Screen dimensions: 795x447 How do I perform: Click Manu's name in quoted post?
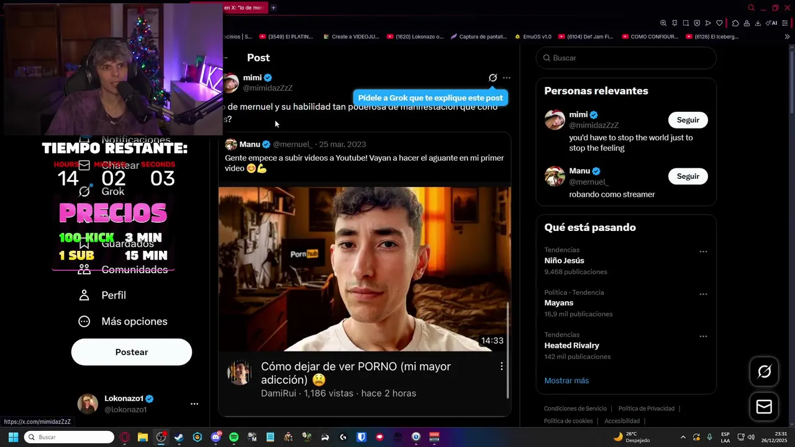point(250,144)
